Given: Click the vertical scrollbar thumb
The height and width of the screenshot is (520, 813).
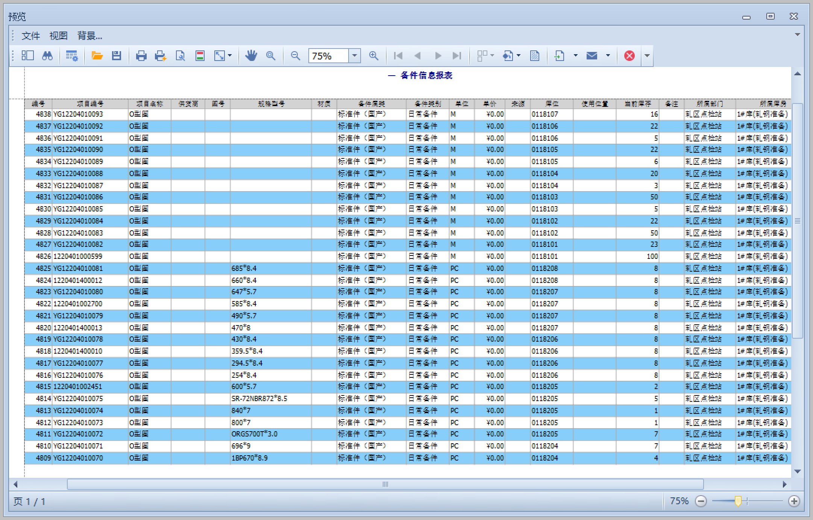Looking at the screenshot, I should pos(797,221).
